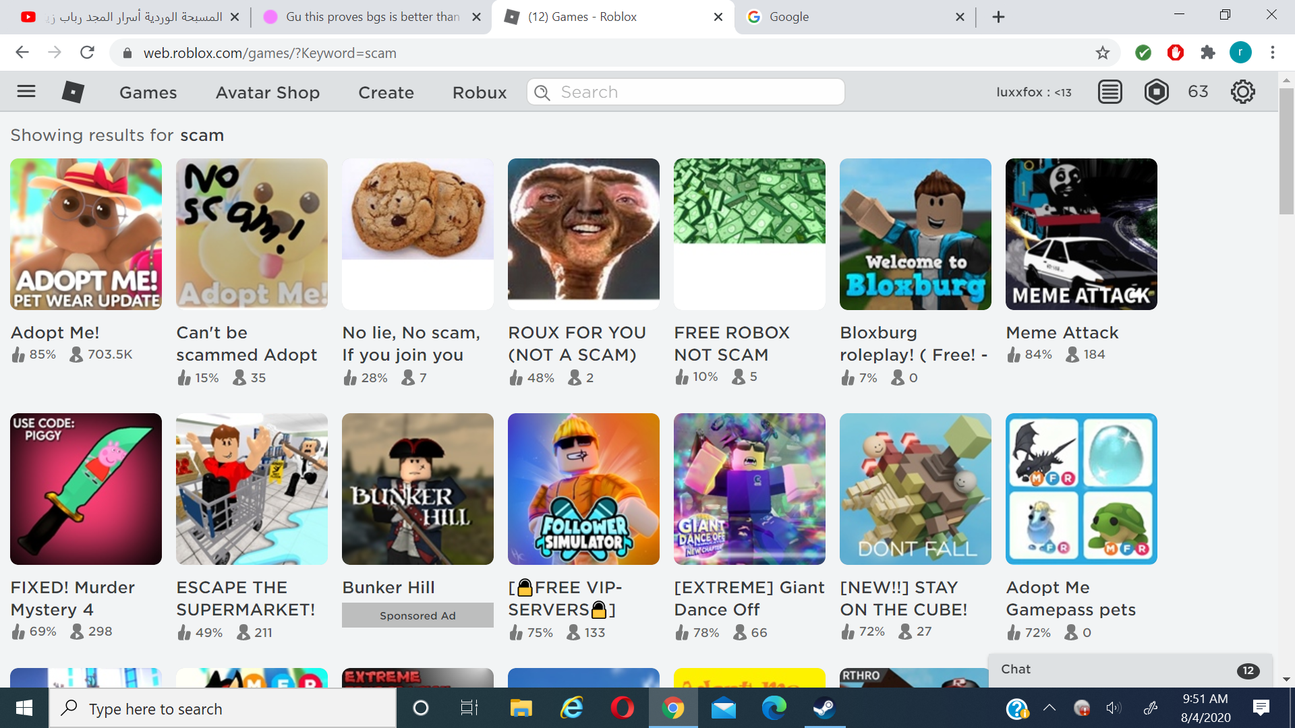
Task: Open the Chrome profile avatar
Action: [x=1240, y=53]
